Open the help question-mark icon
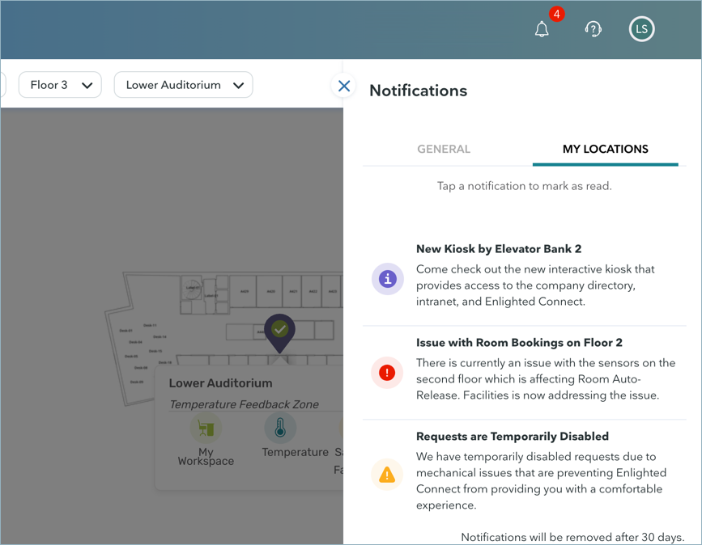Screen dimensions: 702x545 tap(594, 29)
